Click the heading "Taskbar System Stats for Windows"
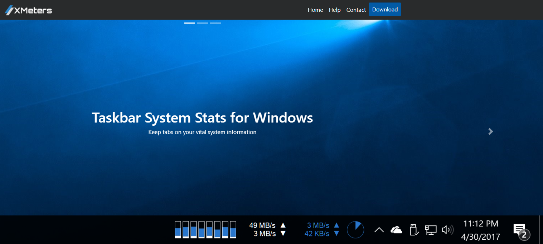Viewport: 543px width, 244px height. coord(203,118)
